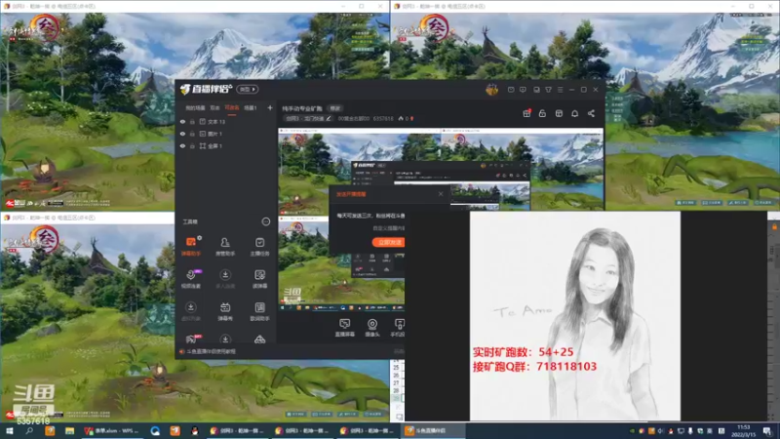Open the lyrics assistant tool
Viewport: 780px width, 439px height.
tap(259, 311)
